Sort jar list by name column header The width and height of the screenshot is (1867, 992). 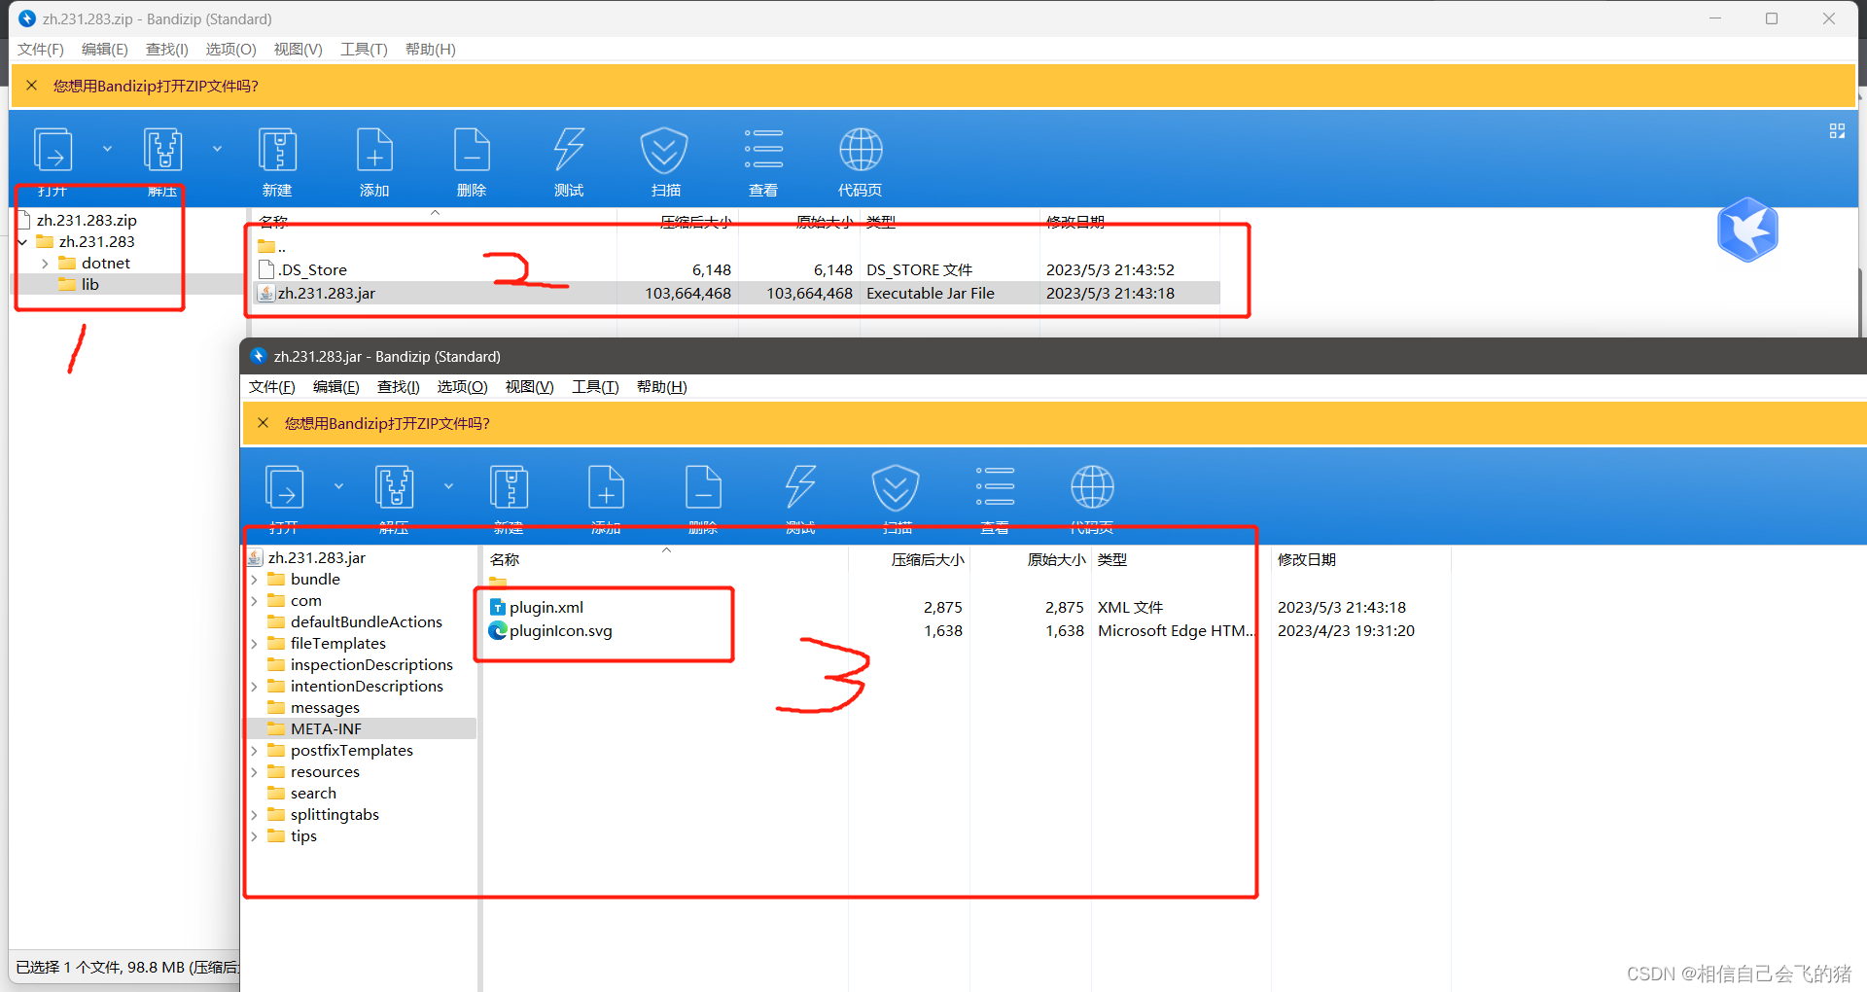505,560
